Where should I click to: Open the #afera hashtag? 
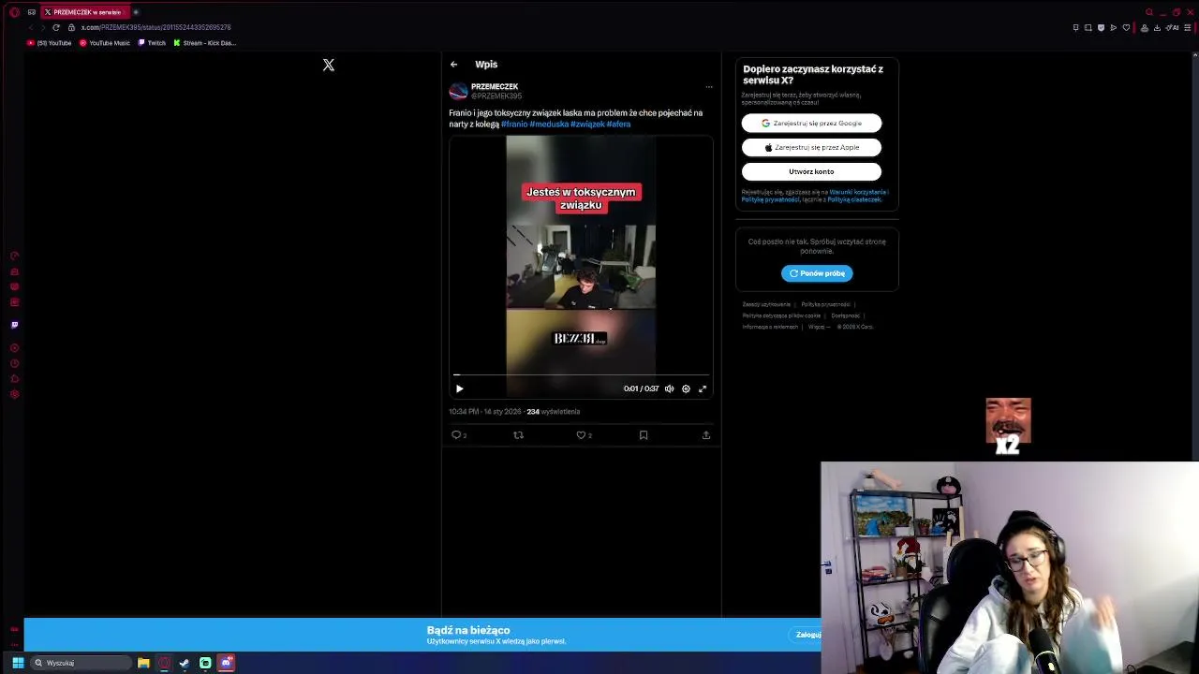click(618, 124)
